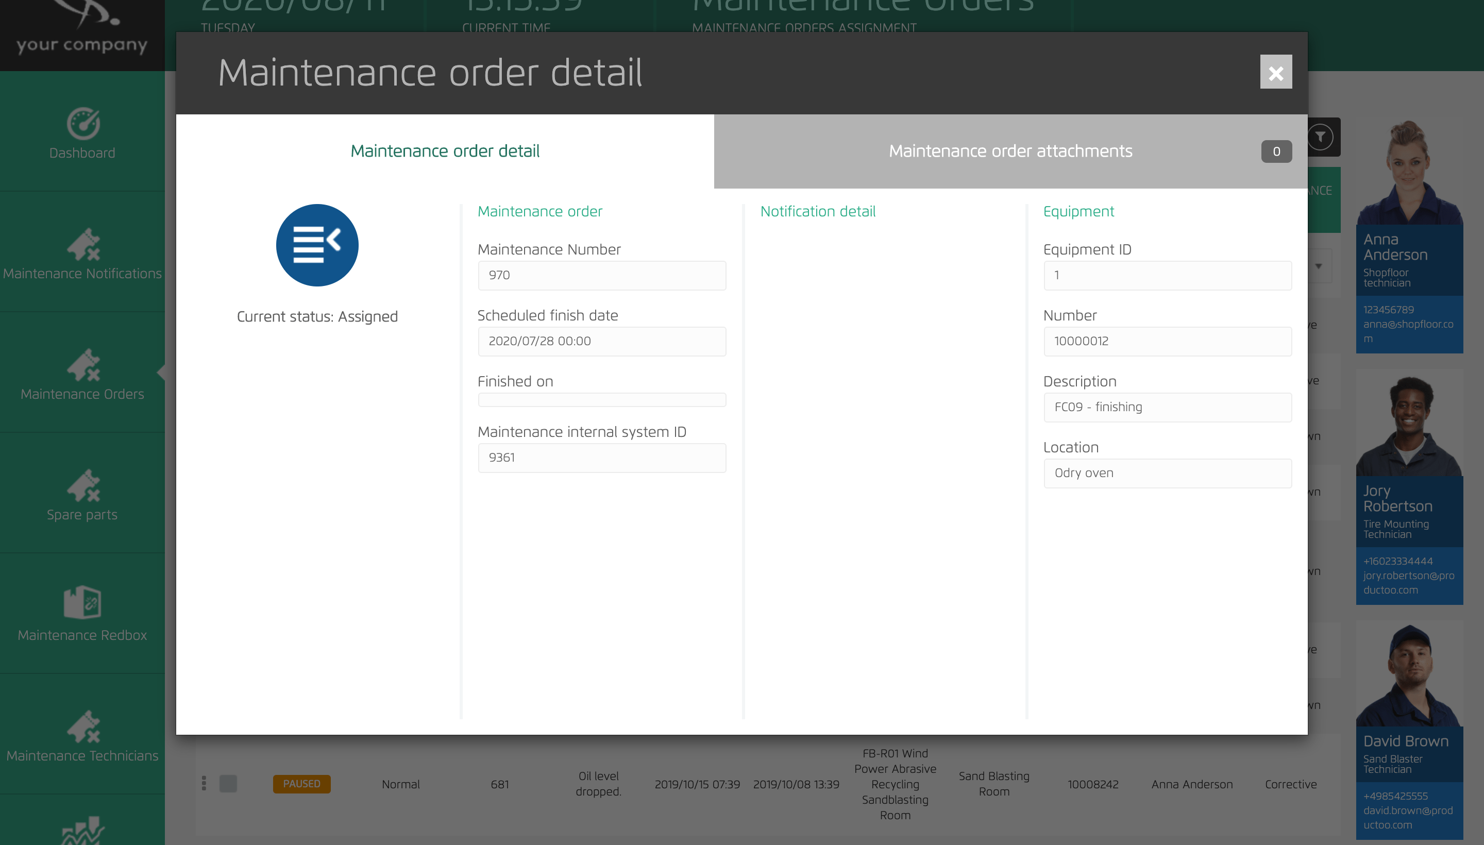The height and width of the screenshot is (845, 1484).
Task: Click the chart icon at sidebar bottom
Action: click(x=82, y=831)
